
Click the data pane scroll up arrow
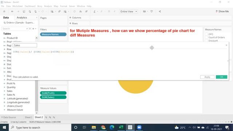click(x=36, y=38)
